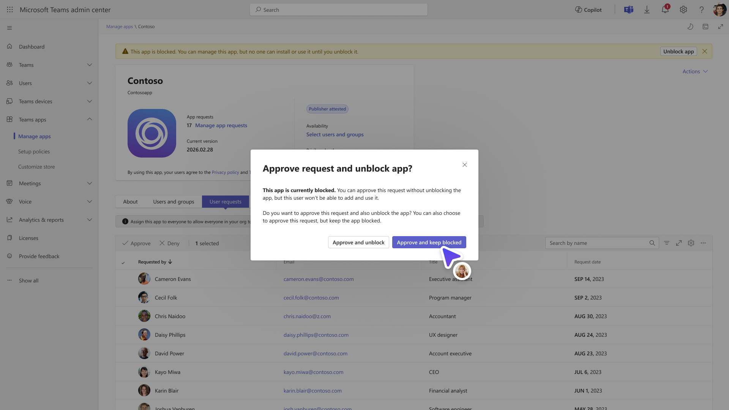729x410 pixels.
Task: Expand the Voice navigation section
Action: click(x=90, y=202)
